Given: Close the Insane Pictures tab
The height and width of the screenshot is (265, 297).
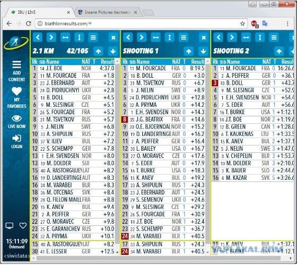Looking at the screenshot, I should click(136, 13).
